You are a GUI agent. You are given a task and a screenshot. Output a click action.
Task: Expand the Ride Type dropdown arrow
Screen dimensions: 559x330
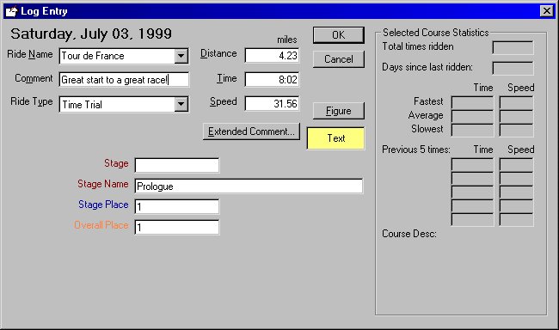point(181,105)
